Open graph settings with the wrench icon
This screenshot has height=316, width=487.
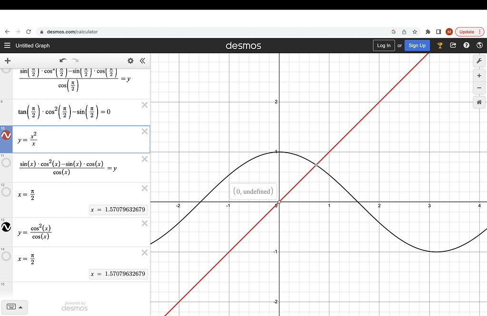click(x=479, y=60)
